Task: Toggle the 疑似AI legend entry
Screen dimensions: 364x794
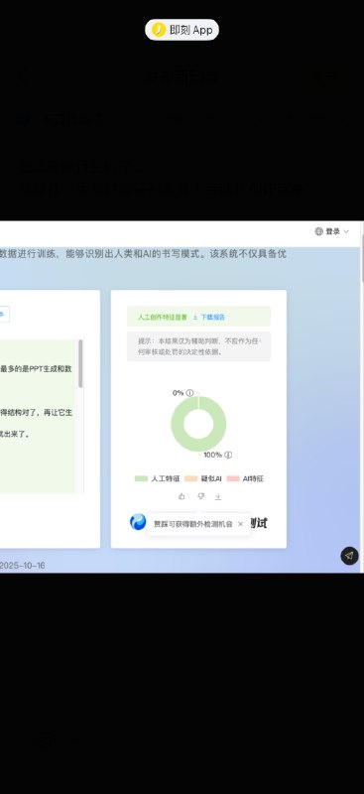Action: pyautogui.click(x=203, y=478)
